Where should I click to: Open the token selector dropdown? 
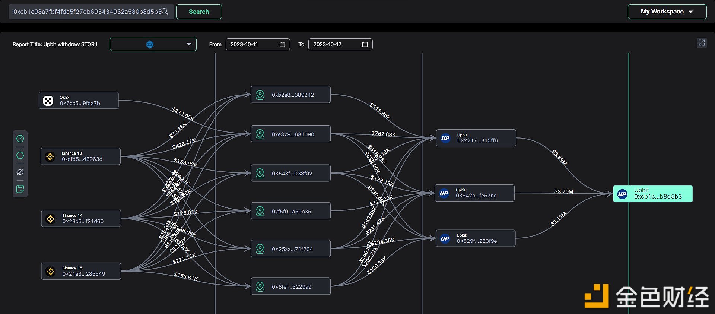tap(153, 44)
